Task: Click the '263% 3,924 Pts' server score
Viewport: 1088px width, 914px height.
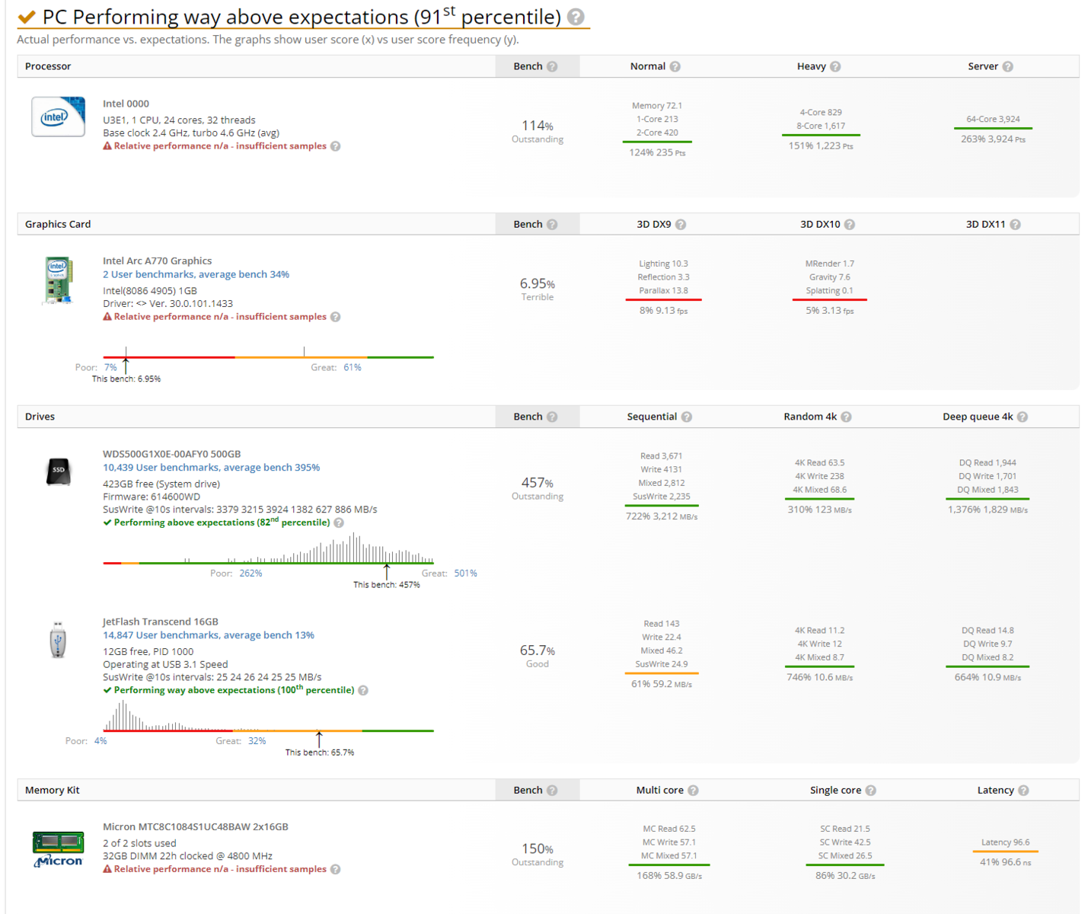Action: point(993,139)
